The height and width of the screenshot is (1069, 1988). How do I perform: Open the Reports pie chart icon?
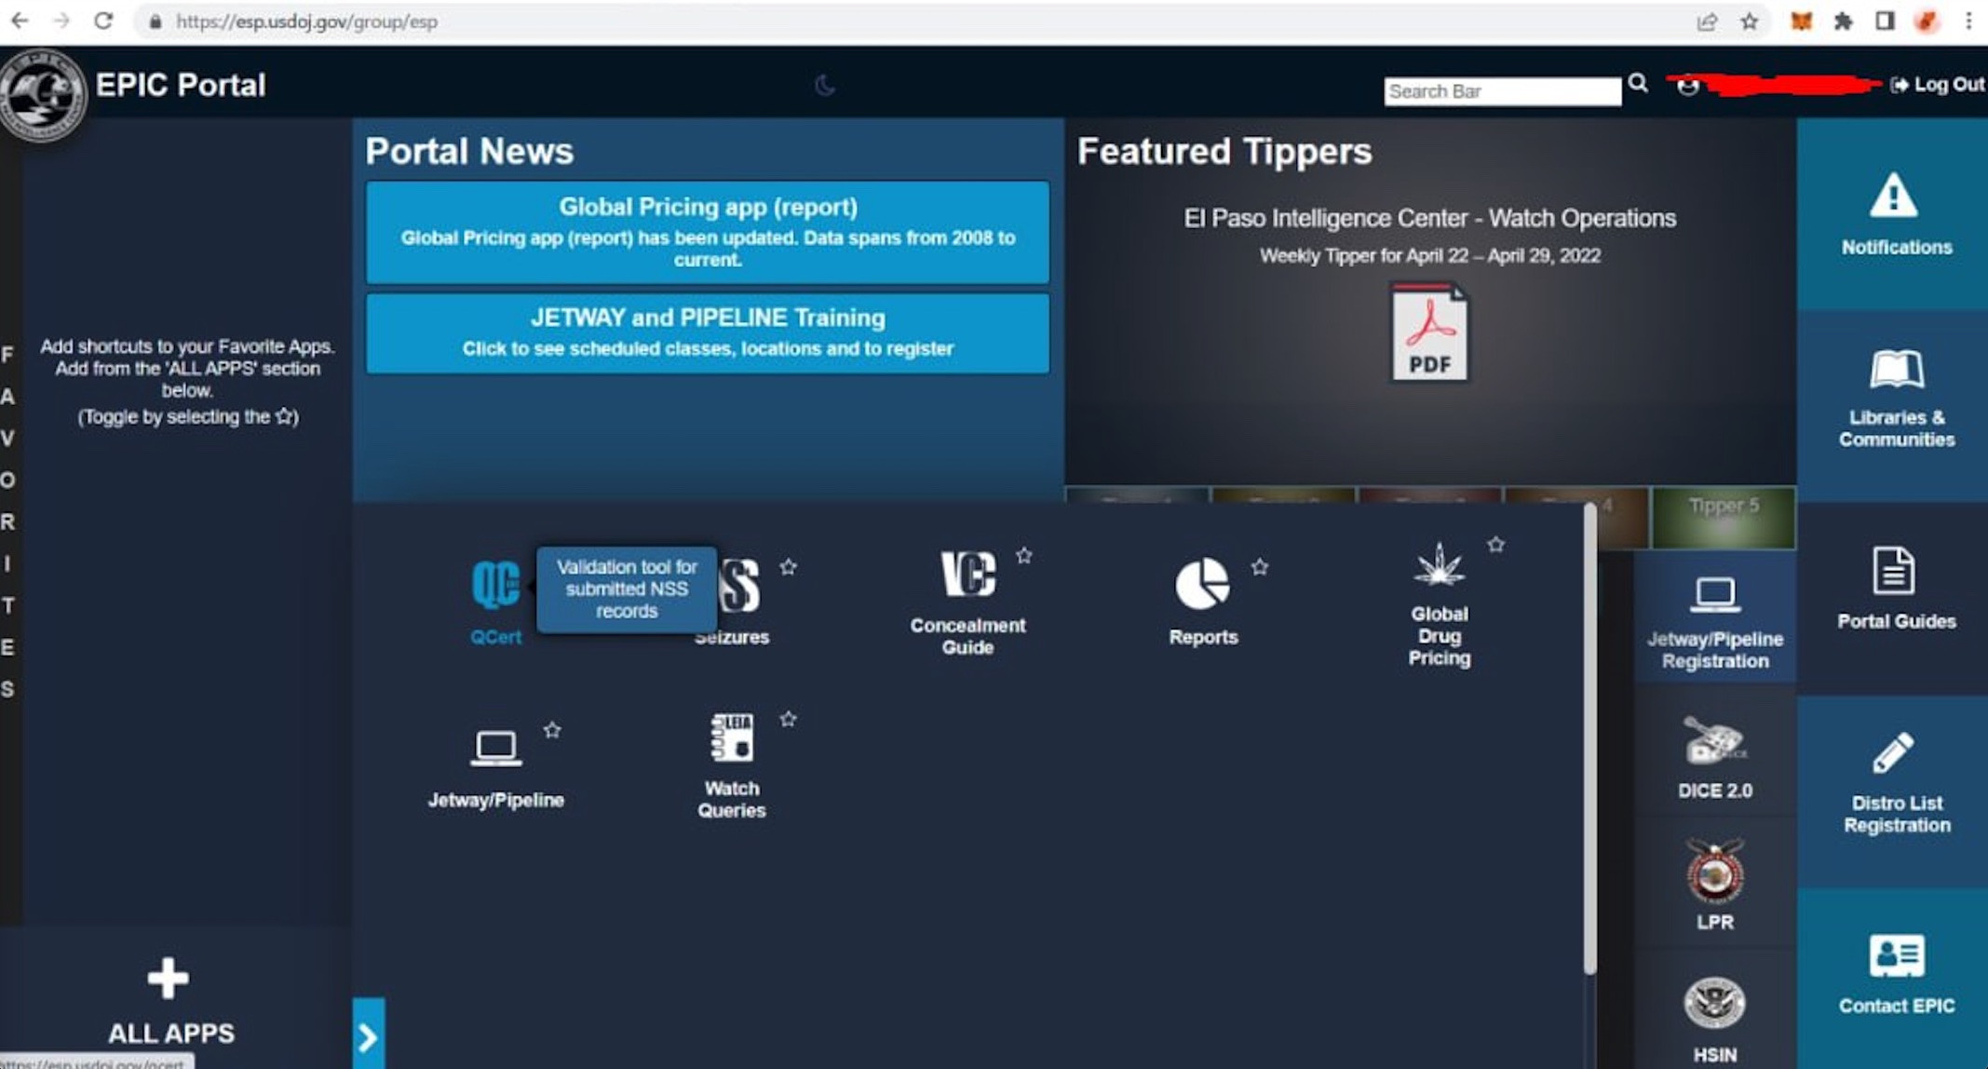[x=1202, y=585]
